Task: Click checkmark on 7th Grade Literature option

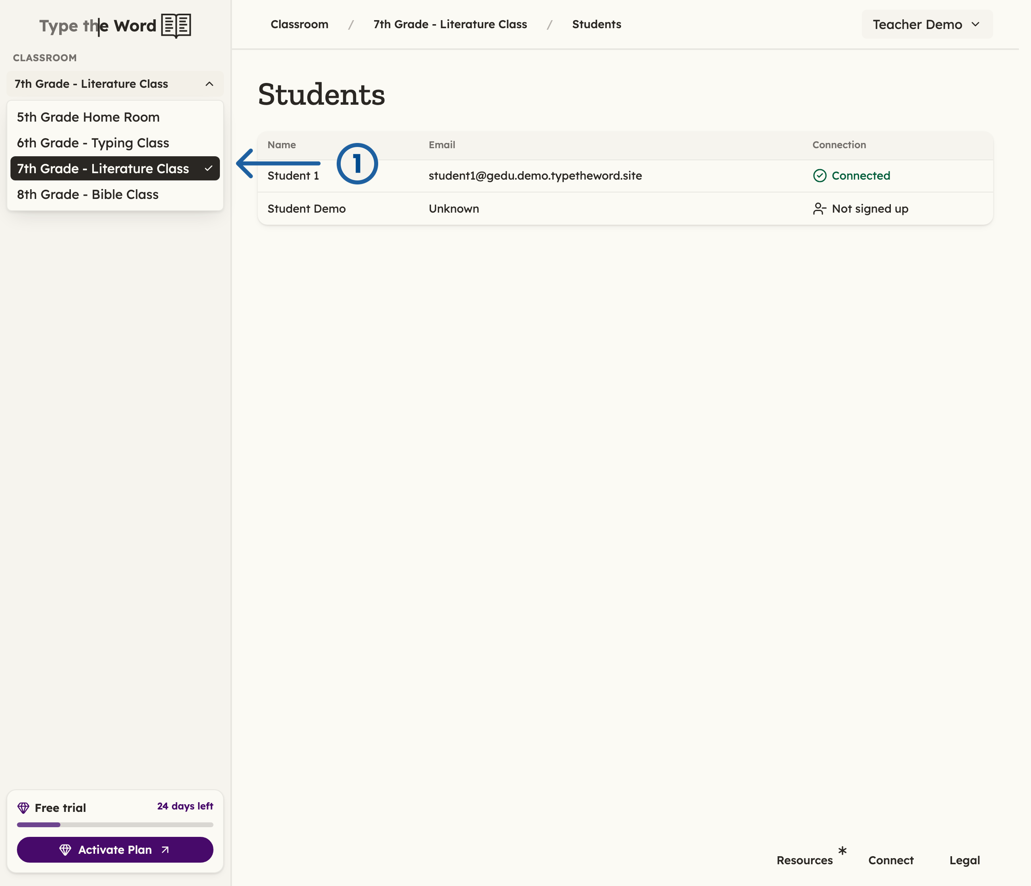Action: 209,169
